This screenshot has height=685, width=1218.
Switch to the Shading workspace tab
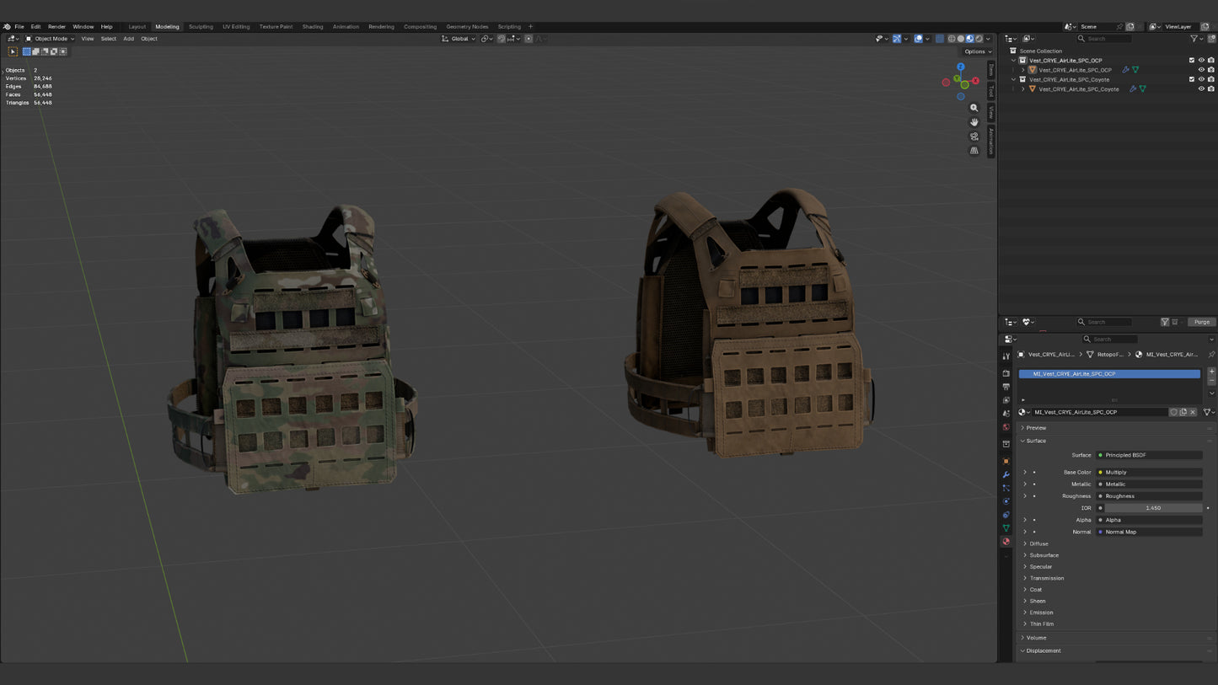click(x=313, y=27)
